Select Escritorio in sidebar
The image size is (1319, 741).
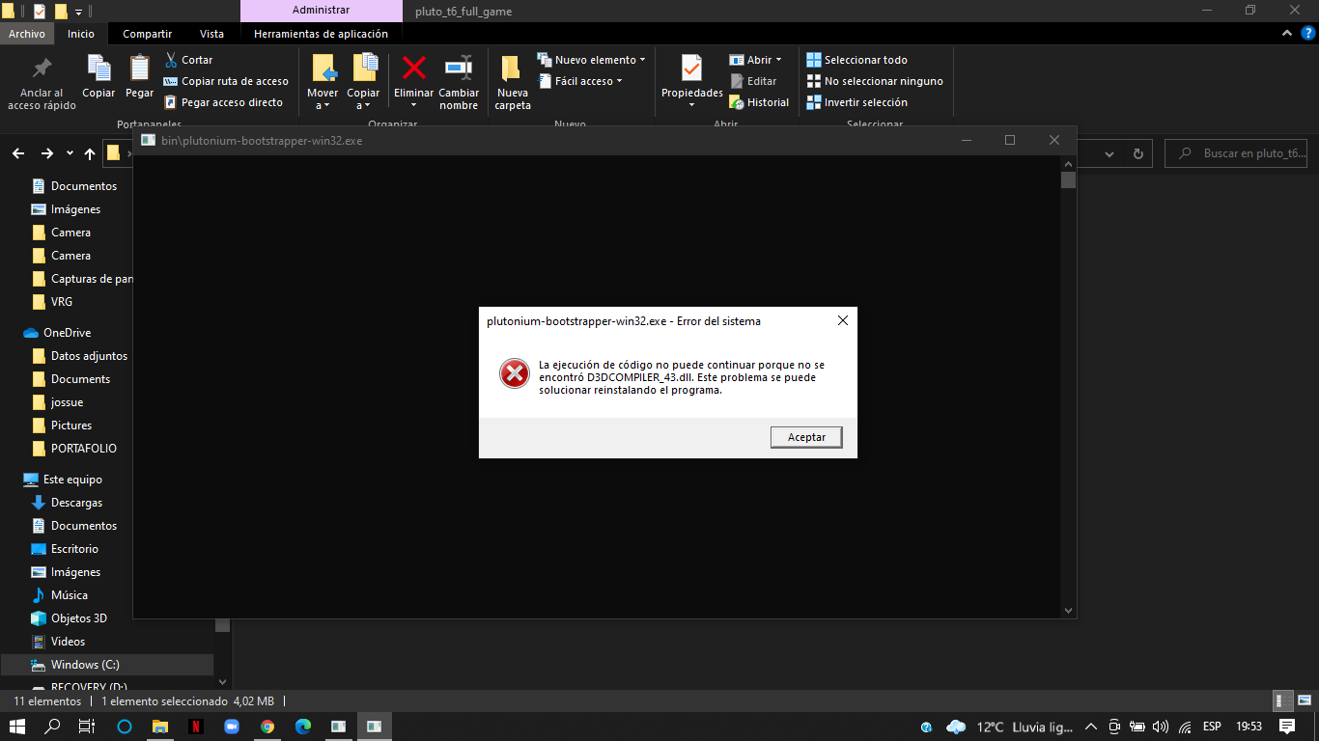[x=65, y=549]
